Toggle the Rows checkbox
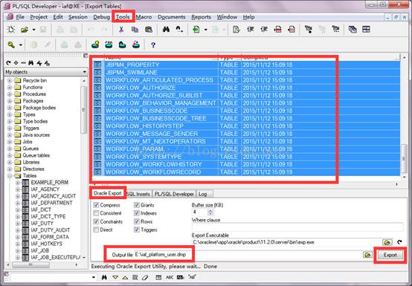 tap(137, 221)
